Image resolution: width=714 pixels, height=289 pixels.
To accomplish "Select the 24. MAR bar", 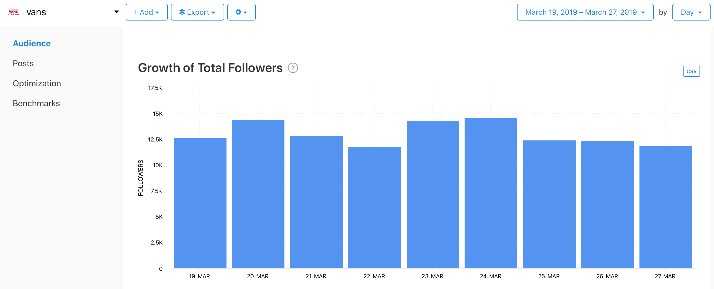I will pos(491,193).
